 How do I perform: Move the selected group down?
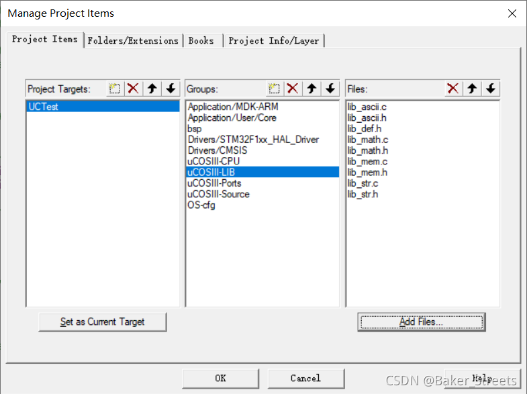point(330,89)
